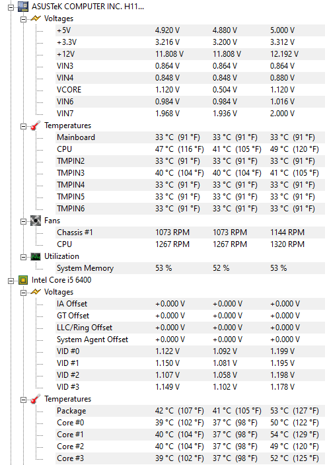Select the System Memory utilization row
This screenshot has height=465, width=325.
click(x=190, y=268)
